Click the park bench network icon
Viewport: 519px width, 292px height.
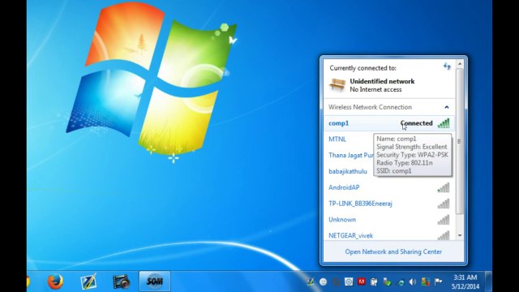[x=337, y=84]
